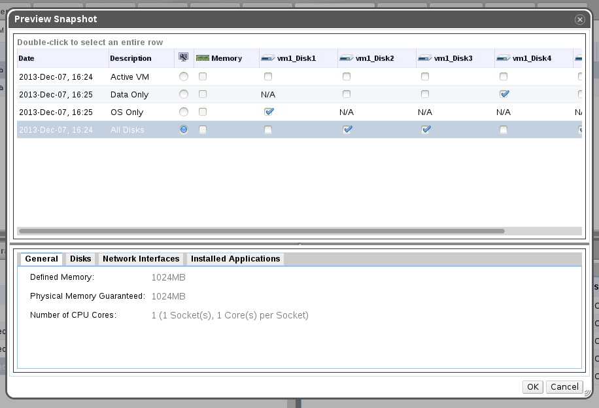Enable Memory checkbox for All Disks row
599x408 pixels.
pos(203,130)
